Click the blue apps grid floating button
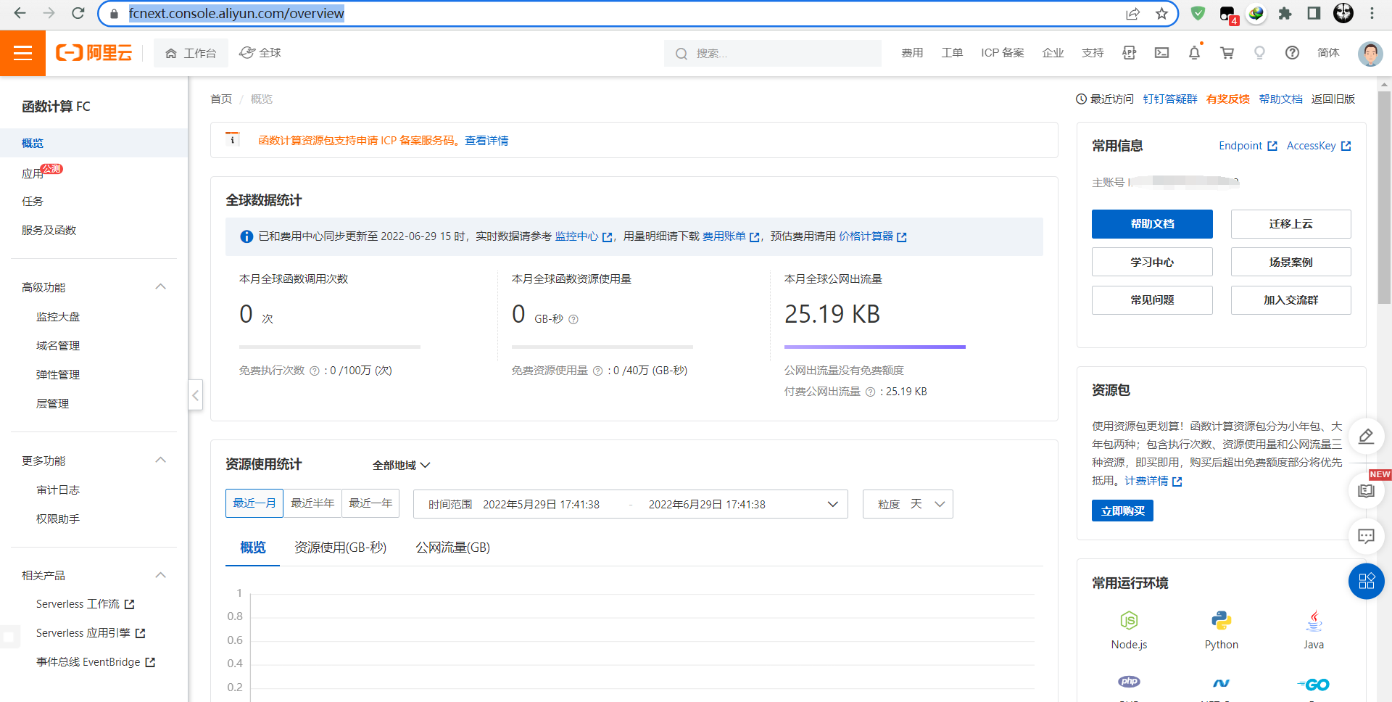 click(1366, 582)
